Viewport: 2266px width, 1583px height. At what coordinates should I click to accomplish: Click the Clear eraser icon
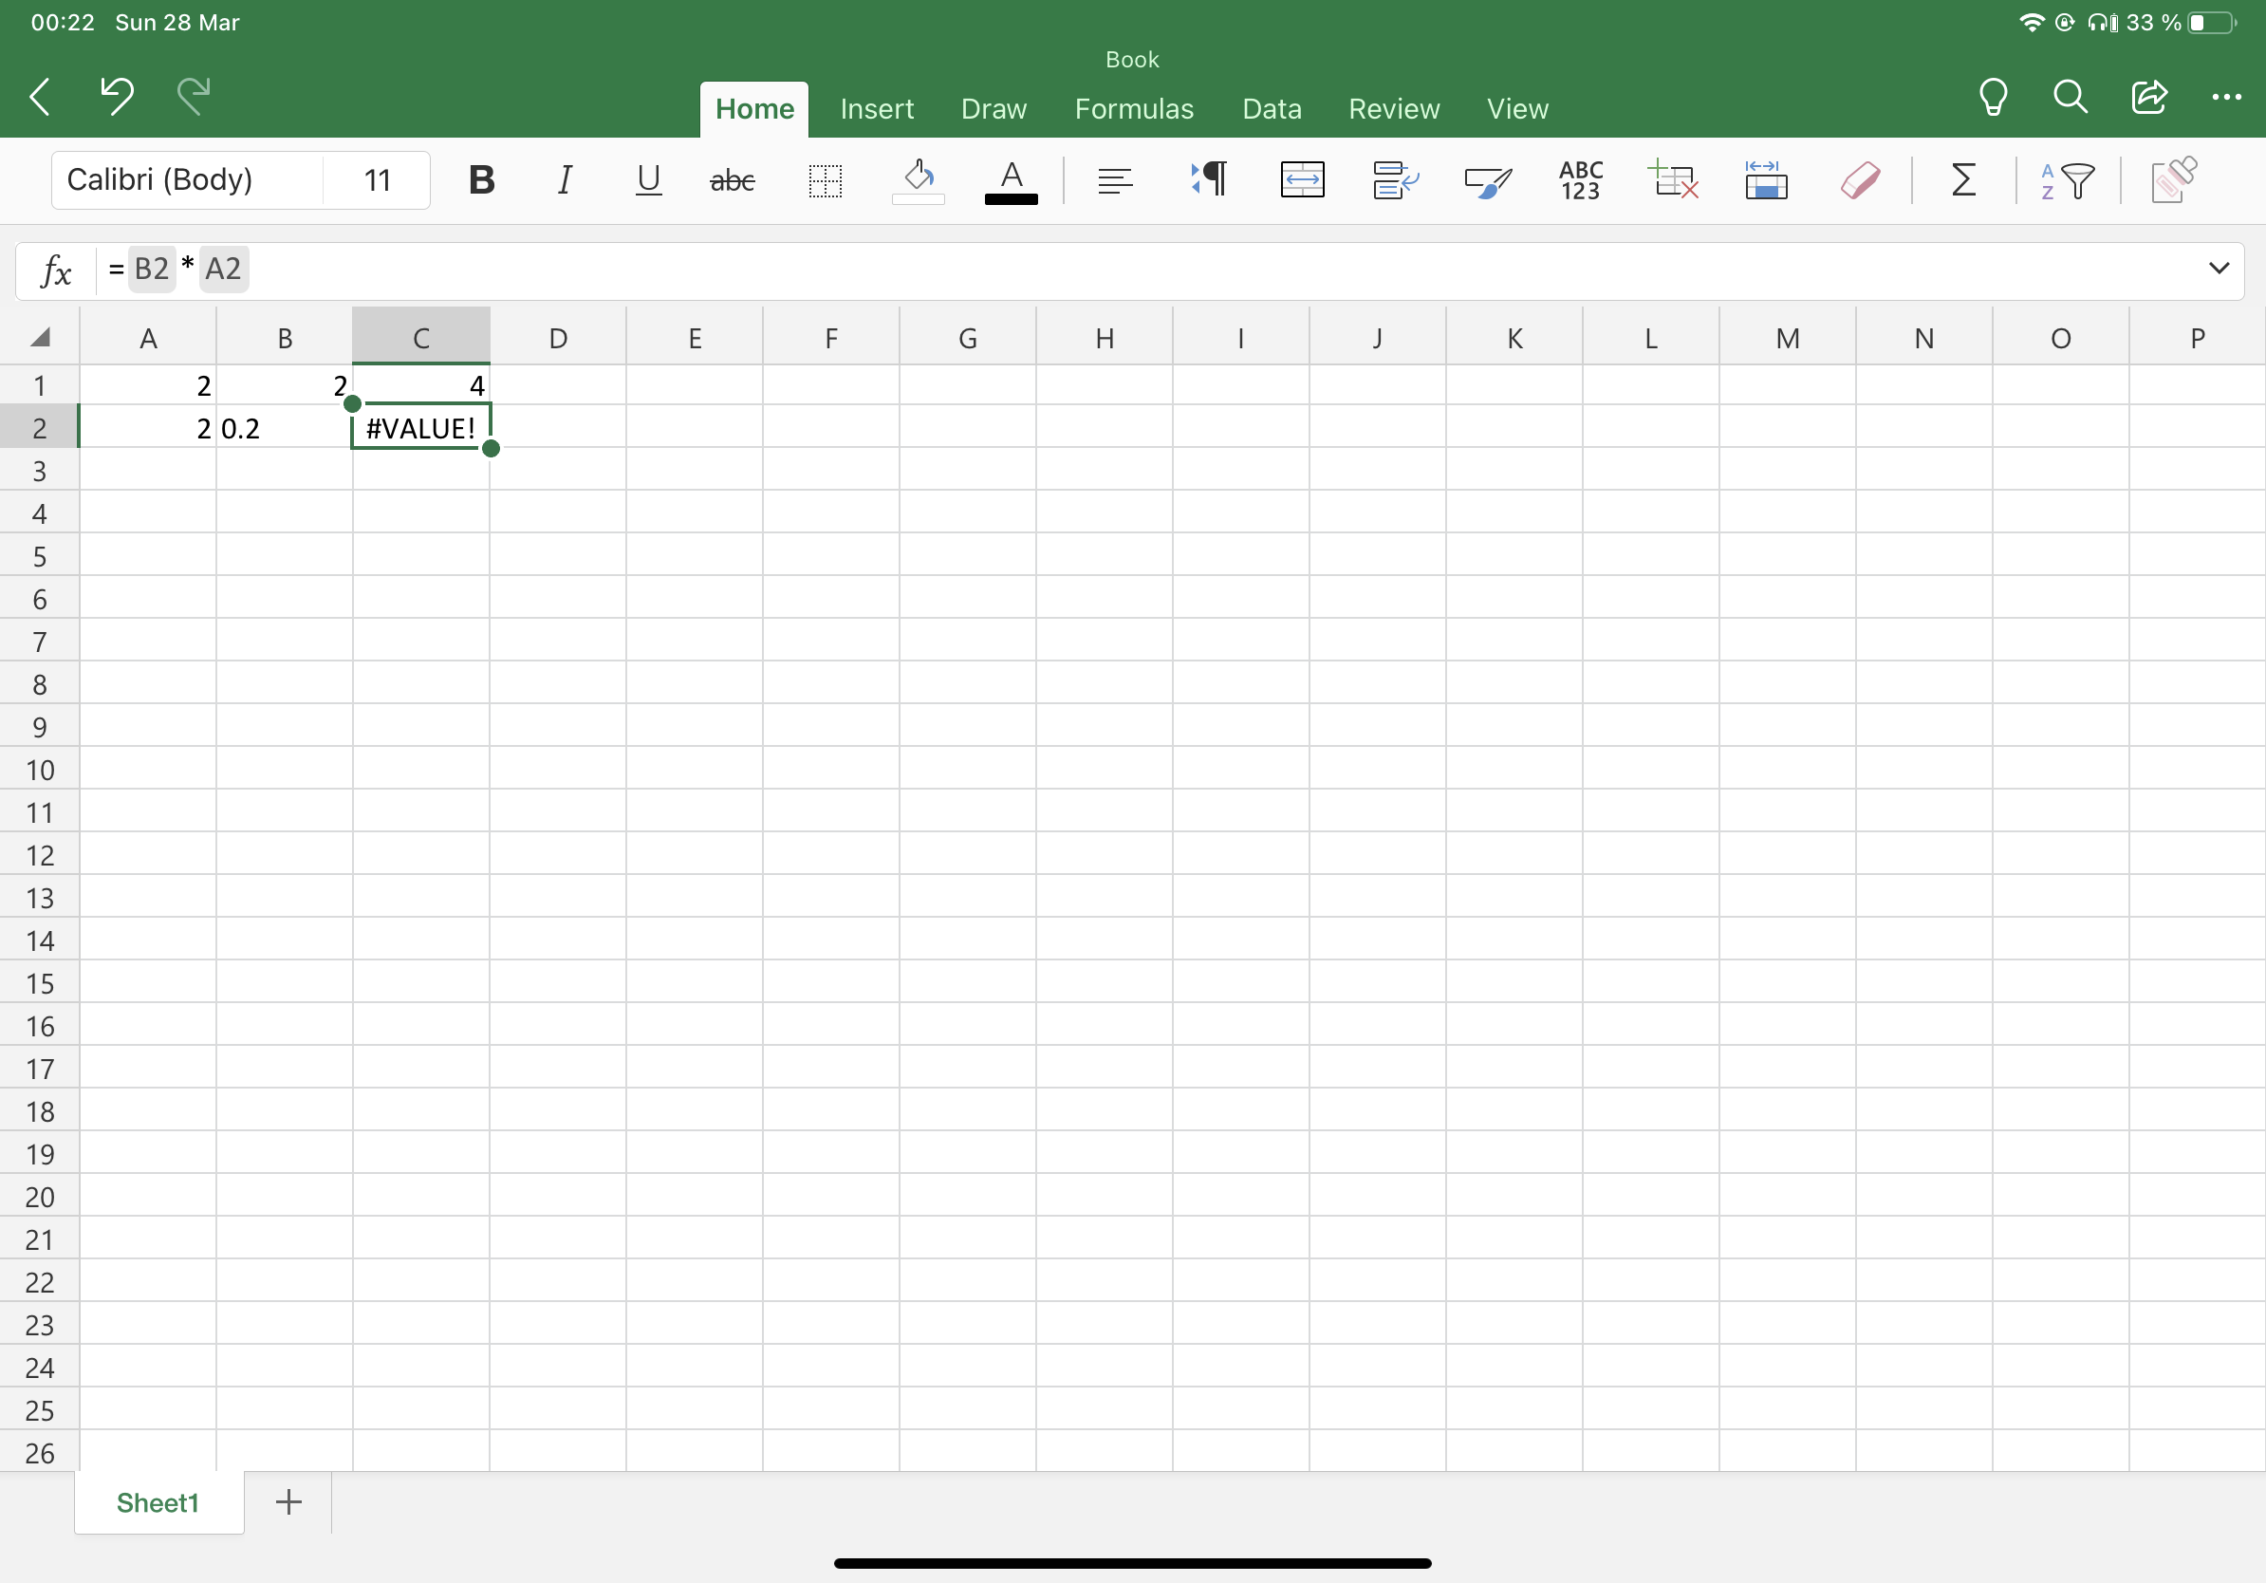(x=1859, y=179)
